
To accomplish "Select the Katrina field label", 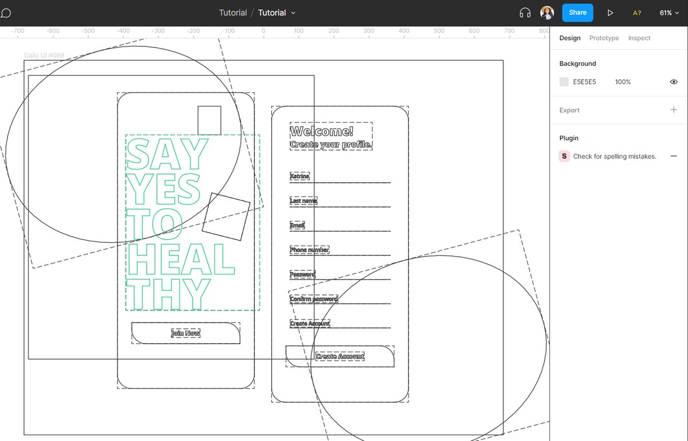I will click(x=299, y=176).
